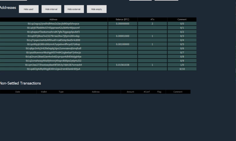Click #Tx cell in the 0.01561038 row
Screen dimensions: 236x141
pos(152,65)
